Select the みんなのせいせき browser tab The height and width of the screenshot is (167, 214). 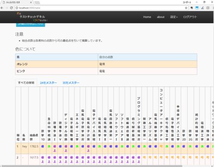click(17, 2)
